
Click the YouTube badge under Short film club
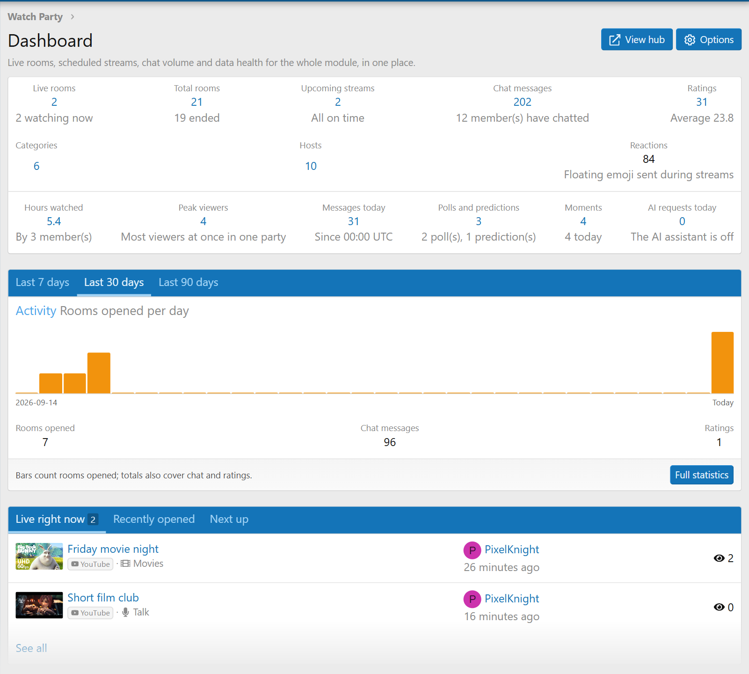pos(90,613)
